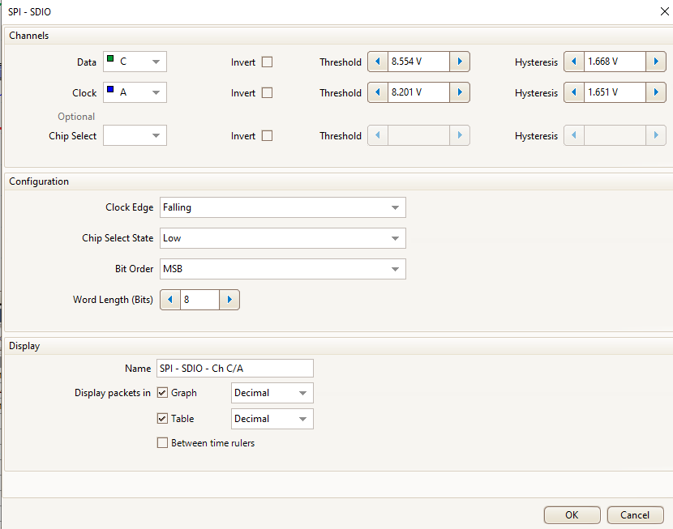This screenshot has height=529, width=673.
Task: Decrease the Data hysteresis with left arrow
Action: click(x=574, y=62)
